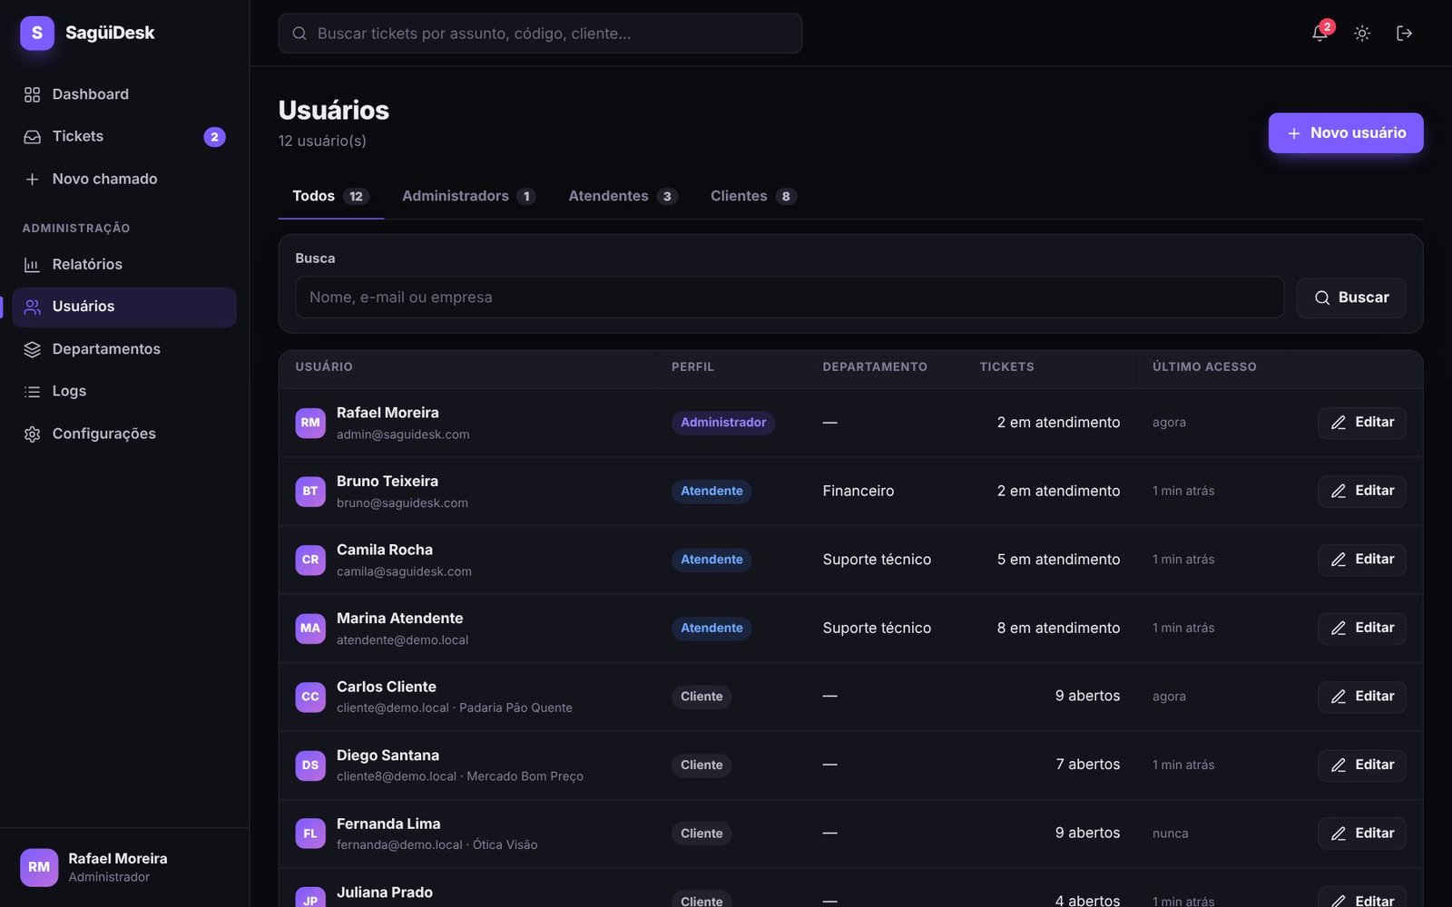Click admin@saguidesk.com email text
1452x907 pixels.
[403, 434]
